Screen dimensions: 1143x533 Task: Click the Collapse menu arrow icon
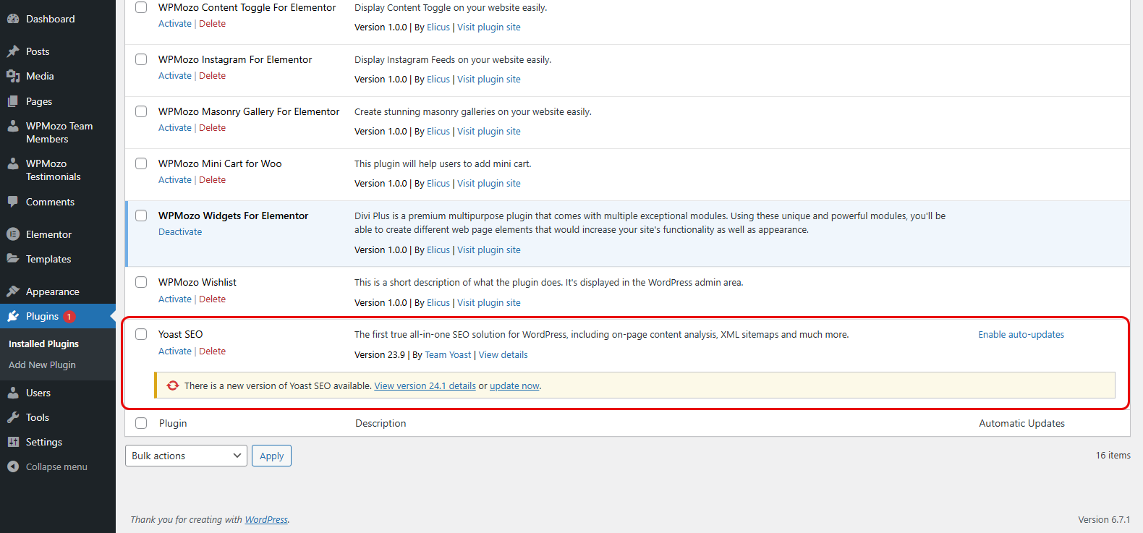13,466
